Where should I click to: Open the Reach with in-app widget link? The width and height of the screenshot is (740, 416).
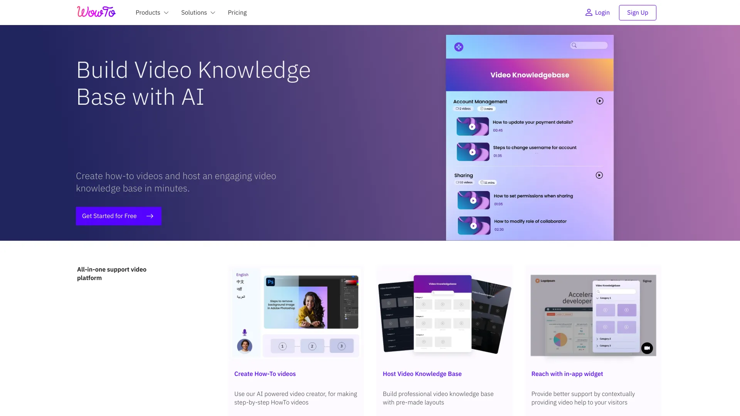567,374
